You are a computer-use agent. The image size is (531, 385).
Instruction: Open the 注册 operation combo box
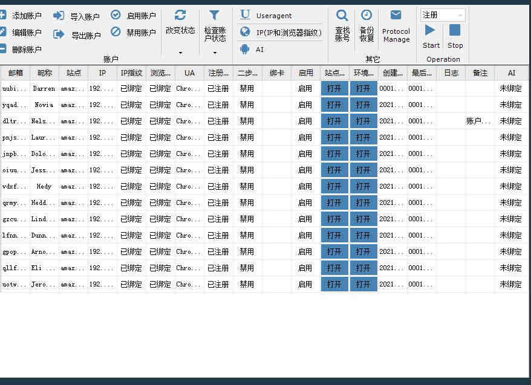coord(443,15)
